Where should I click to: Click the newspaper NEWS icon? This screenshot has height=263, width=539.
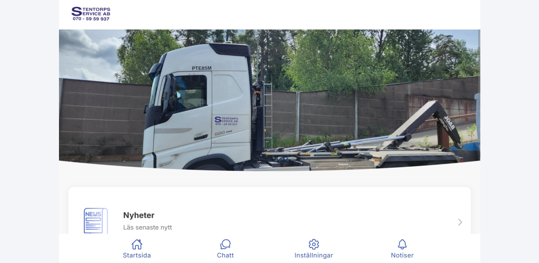point(96,220)
